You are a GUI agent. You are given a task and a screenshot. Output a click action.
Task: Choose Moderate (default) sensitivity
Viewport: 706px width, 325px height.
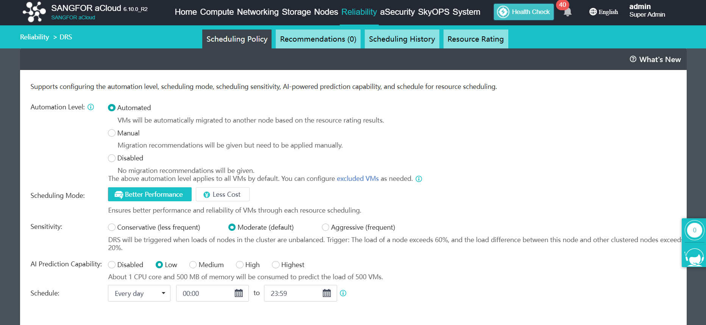coord(232,227)
